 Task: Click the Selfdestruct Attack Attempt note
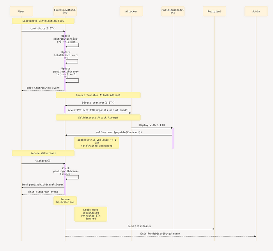[x=98, y=118]
